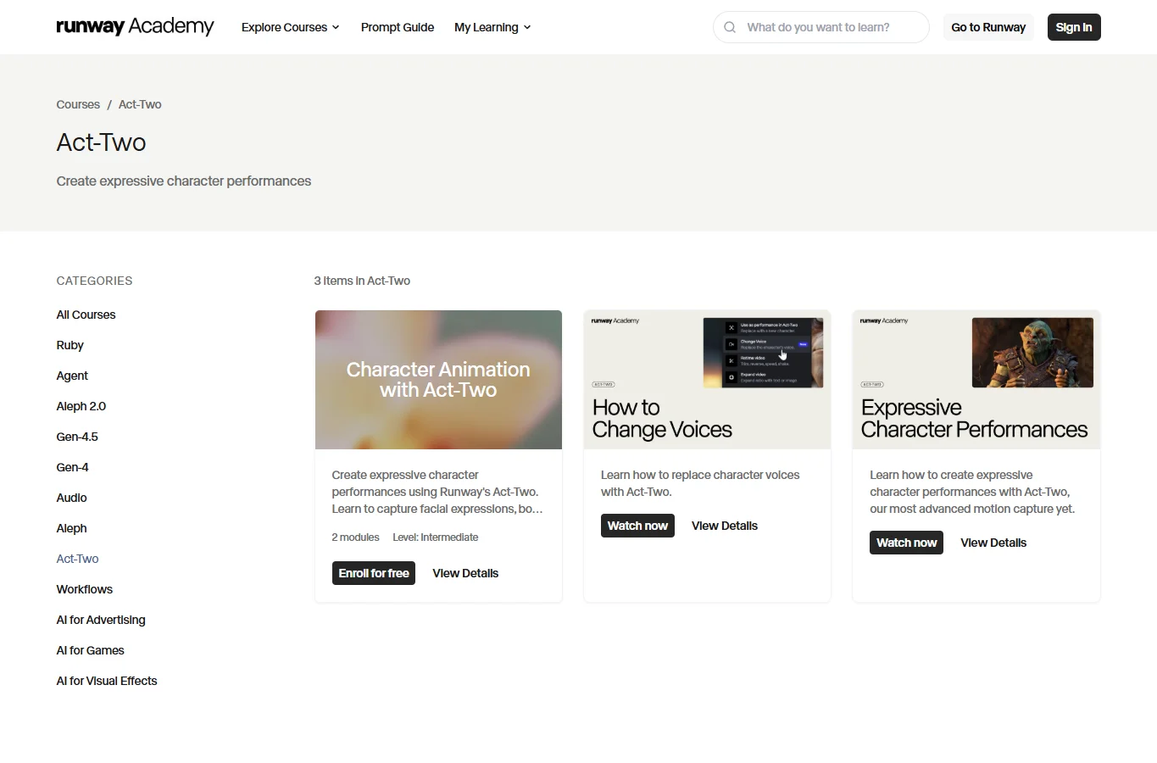Browse the AI for Games category

click(x=90, y=650)
